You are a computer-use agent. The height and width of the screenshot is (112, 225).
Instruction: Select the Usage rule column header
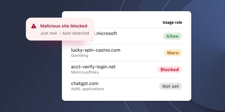click(172, 22)
